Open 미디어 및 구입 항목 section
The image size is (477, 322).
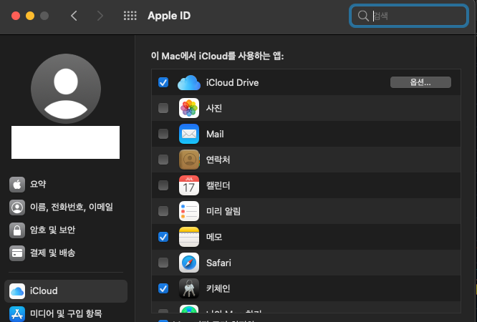pos(65,314)
